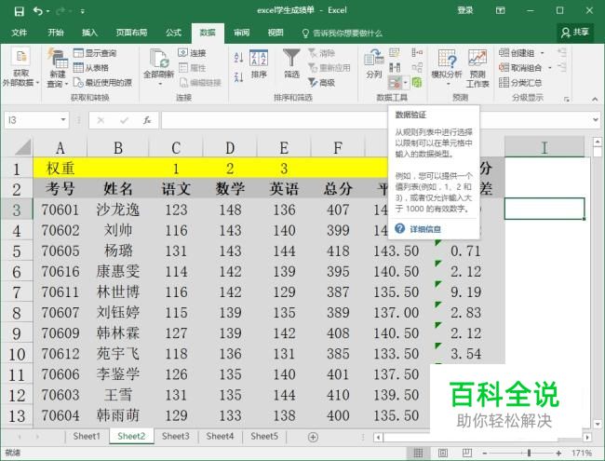
Task: Click From Table (从表格)
Action: [x=91, y=68]
